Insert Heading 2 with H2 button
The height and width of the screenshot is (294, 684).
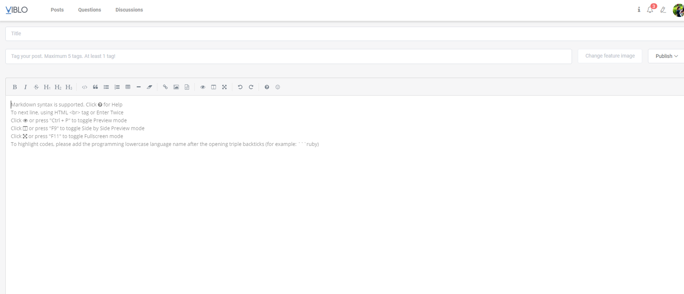click(58, 87)
